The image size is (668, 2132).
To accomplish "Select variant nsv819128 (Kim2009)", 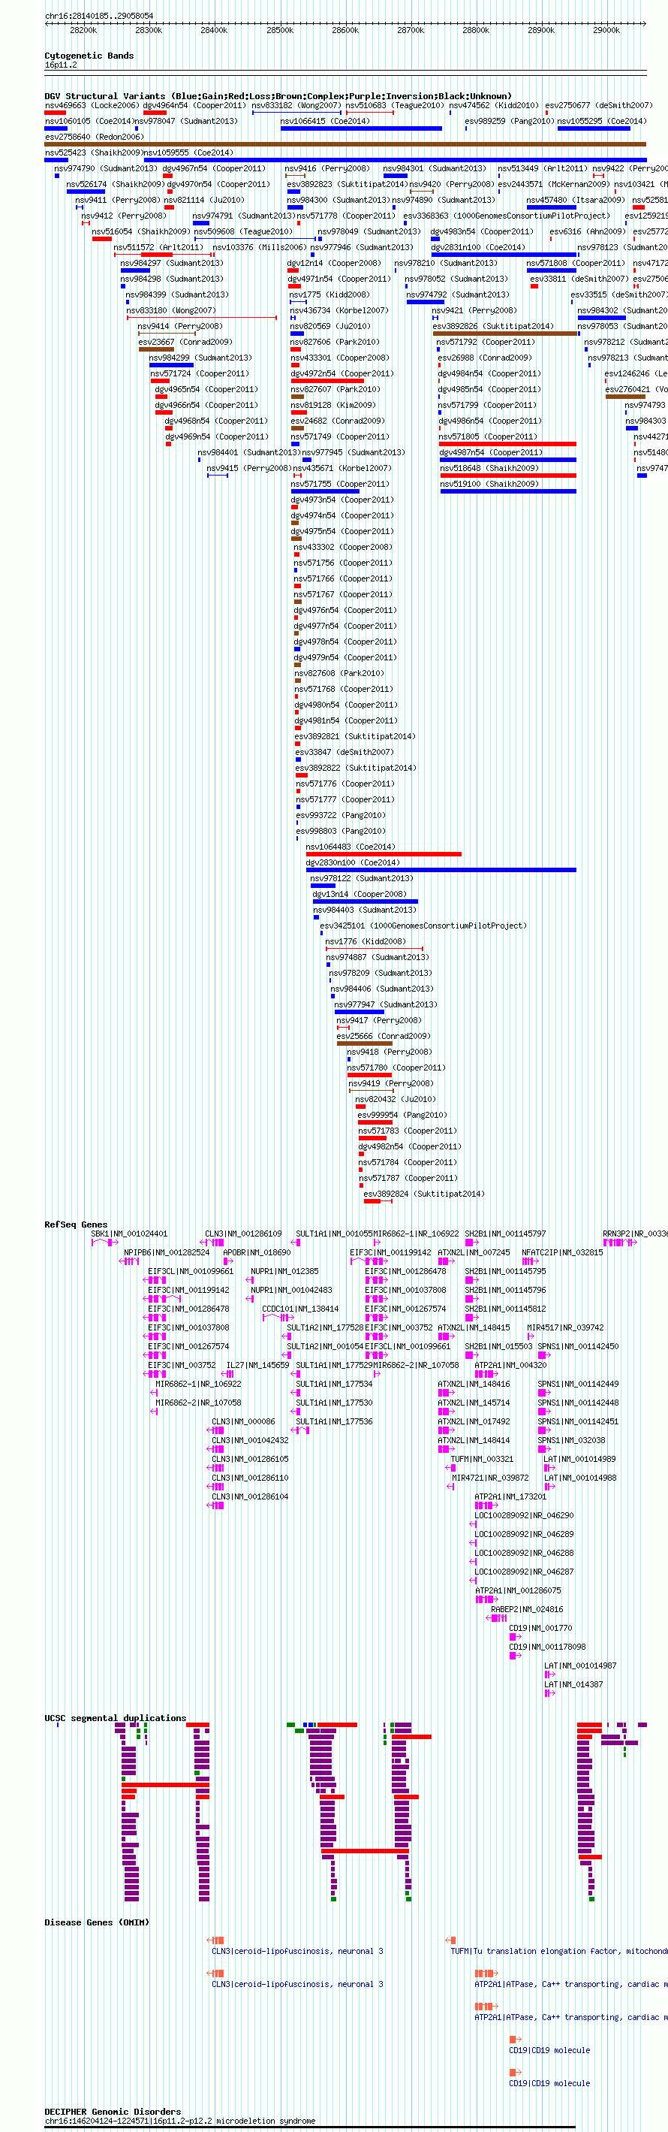I will (x=333, y=406).
